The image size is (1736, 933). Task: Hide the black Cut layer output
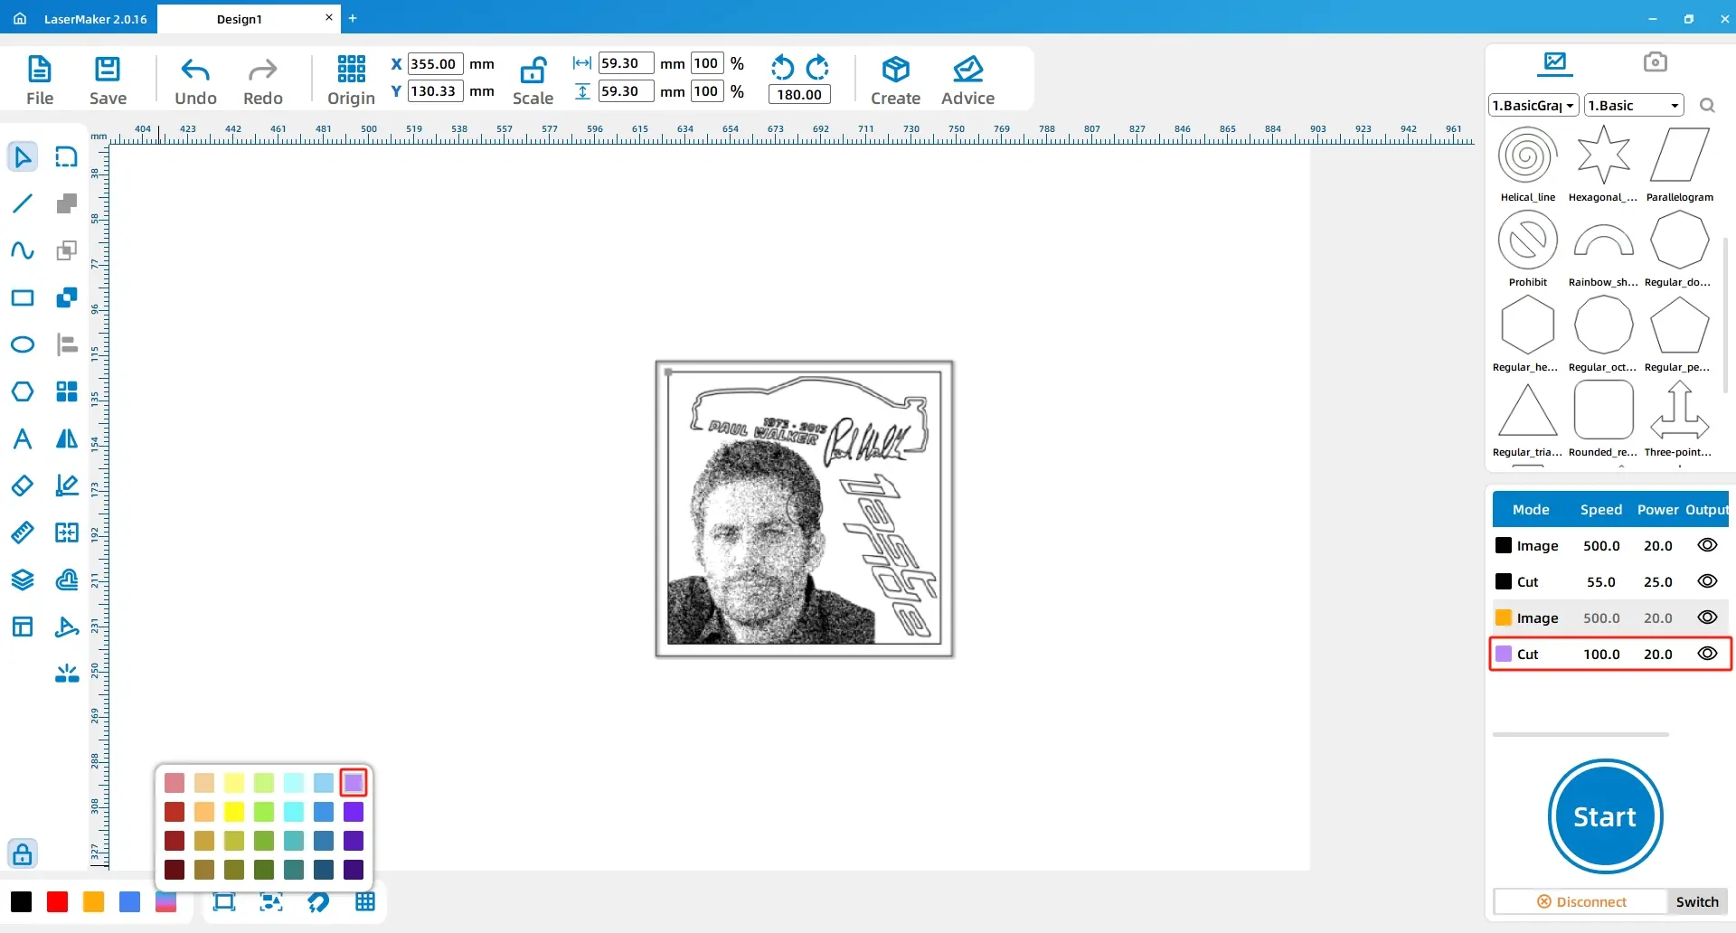[1707, 581]
